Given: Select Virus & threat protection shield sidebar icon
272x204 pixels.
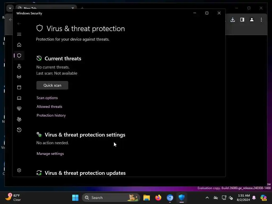Looking at the screenshot, I should tap(19, 56).
